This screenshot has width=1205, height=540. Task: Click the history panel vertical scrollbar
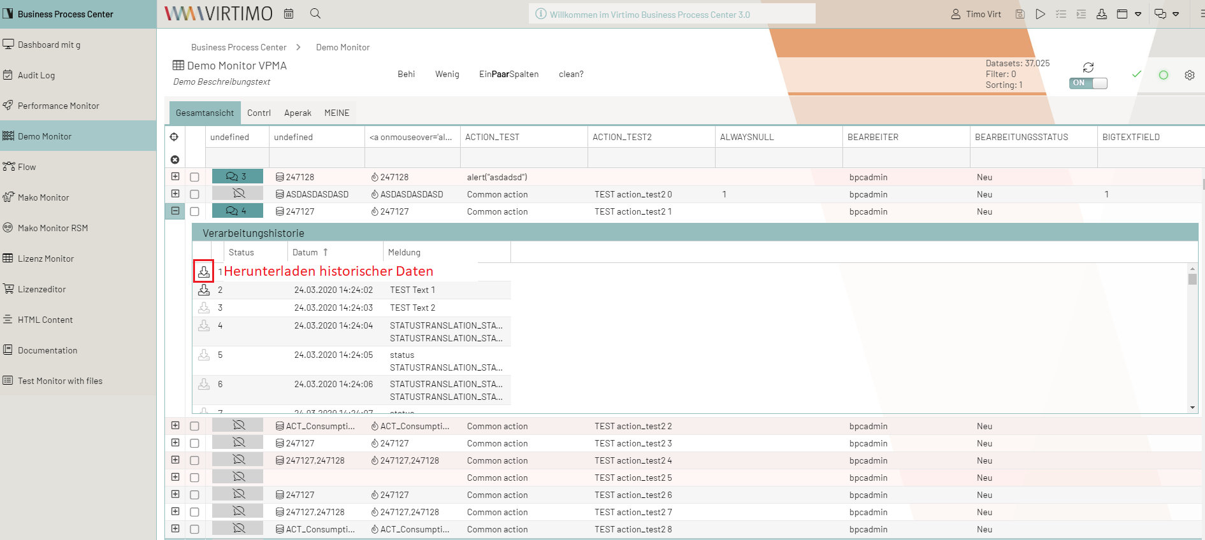pos(1192,337)
